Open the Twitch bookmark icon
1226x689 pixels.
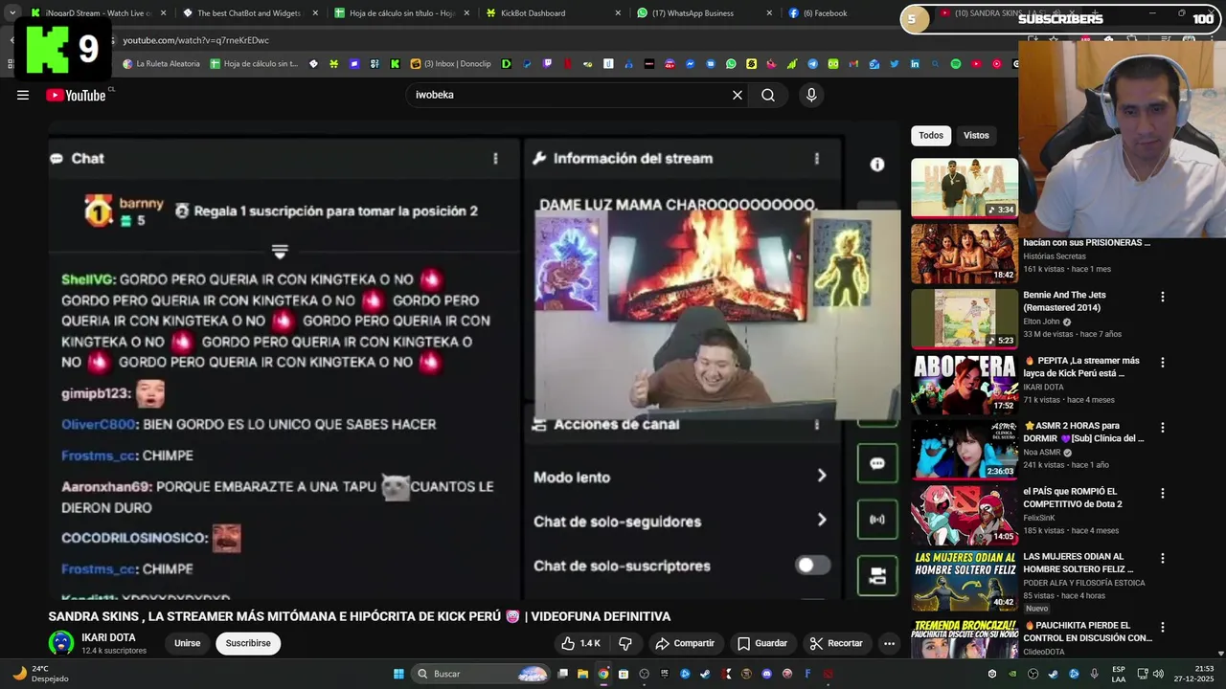click(548, 64)
